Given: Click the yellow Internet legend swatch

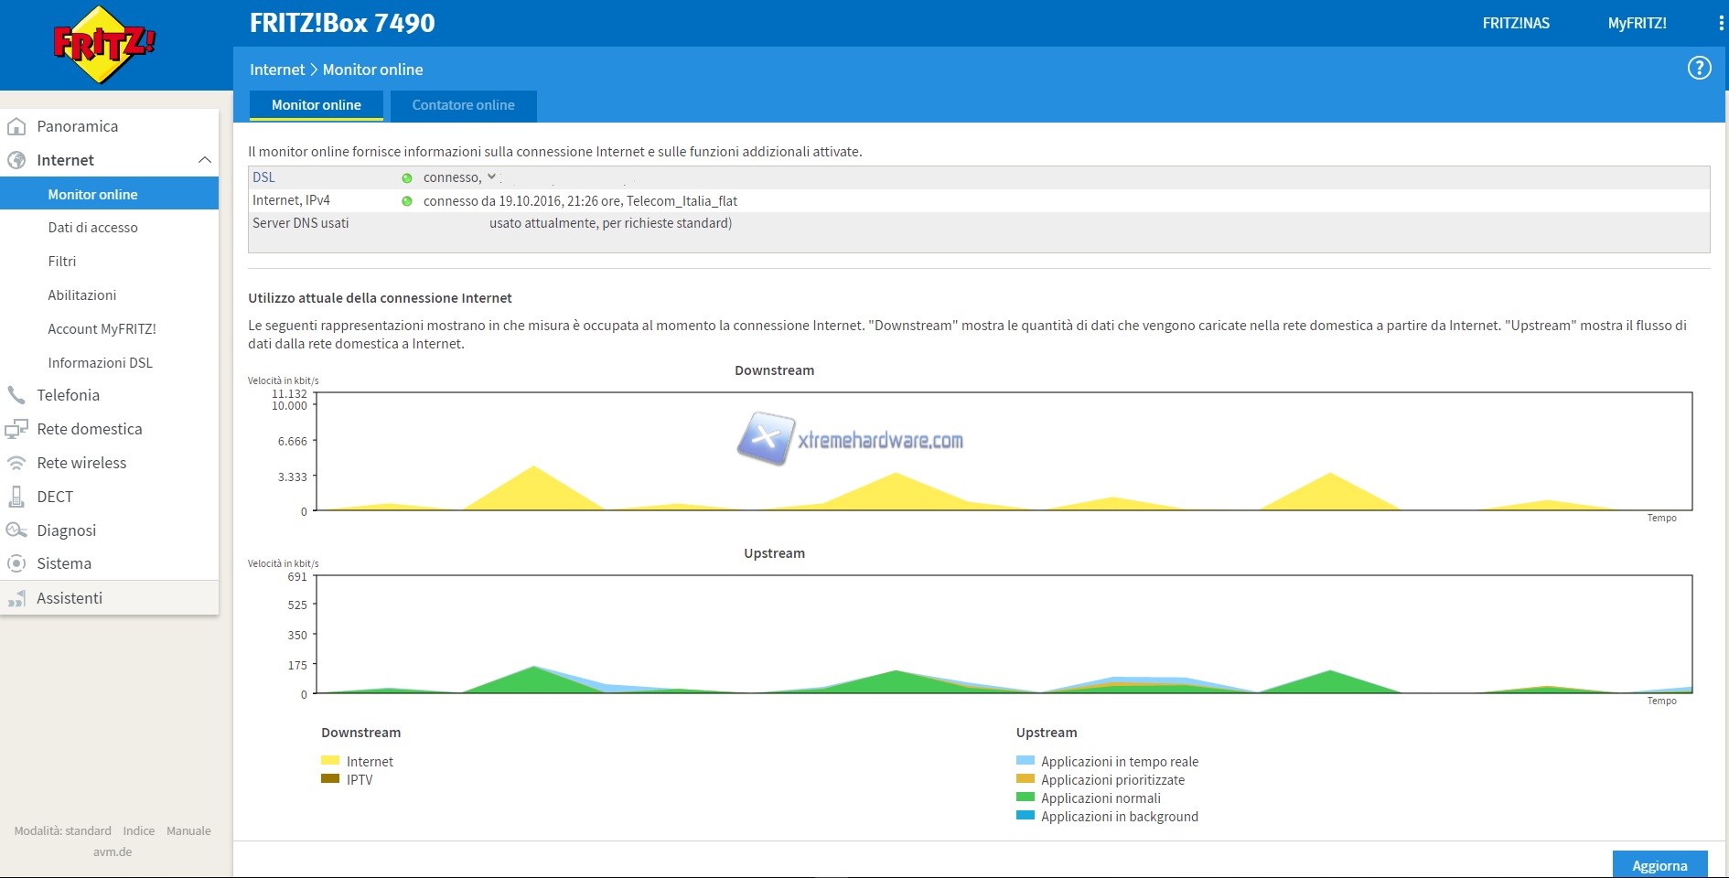Looking at the screenshot, I should 330,761.
